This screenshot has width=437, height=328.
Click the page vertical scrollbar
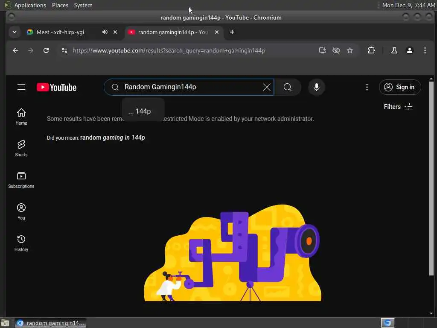tap(431, 179)
